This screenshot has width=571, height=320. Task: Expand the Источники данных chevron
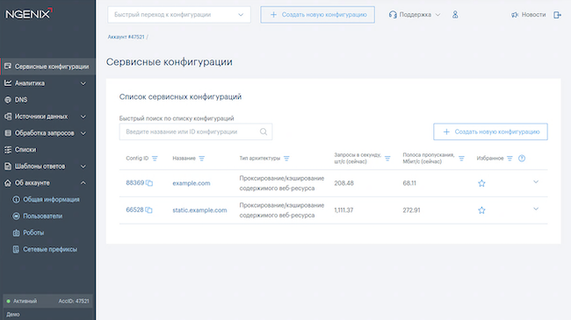(83, 117)
